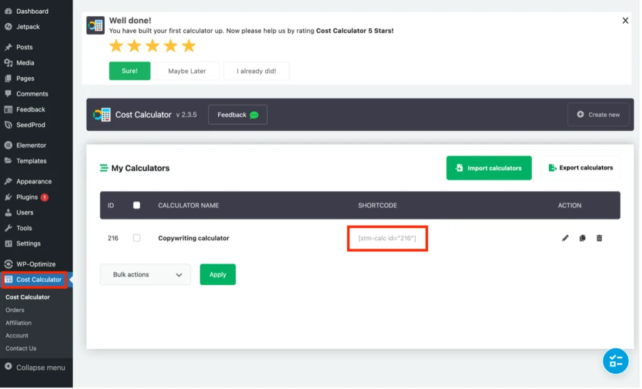Toggle the select-all checkbox in table header
Image resolution: width=642 pixels, height=389 pixels.
pyautogui.click(x=137, y=205)
